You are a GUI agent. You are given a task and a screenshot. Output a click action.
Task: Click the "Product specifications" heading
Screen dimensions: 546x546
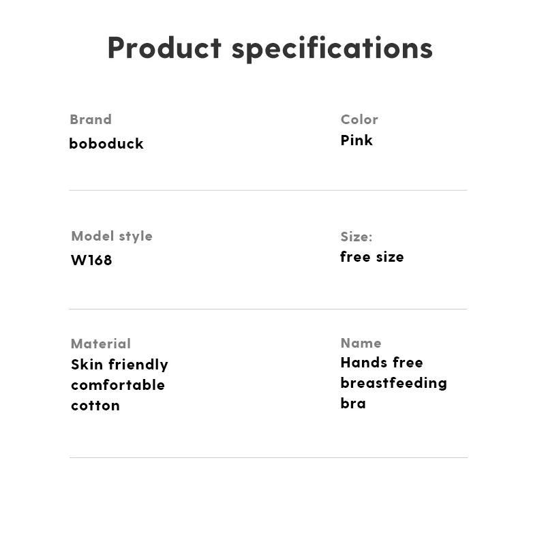[x=270, y=48]
